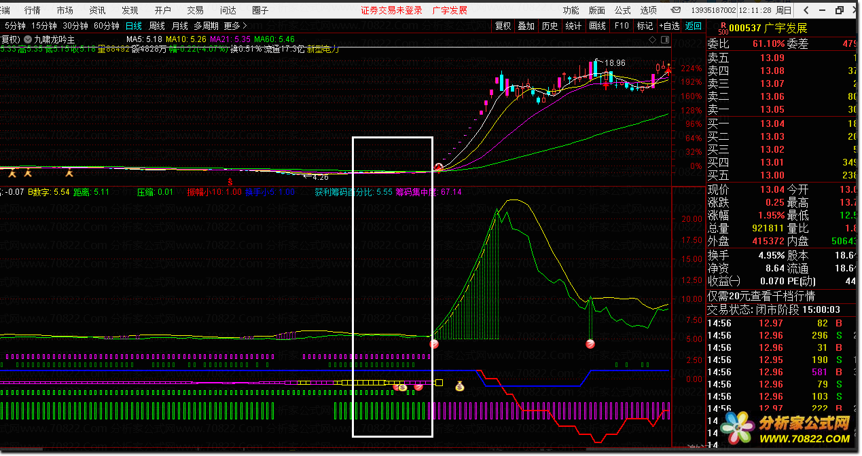Open the 问达 menu
Image resolution: width=862 pixels, height=456 pixels.
(x=228, y=10)
